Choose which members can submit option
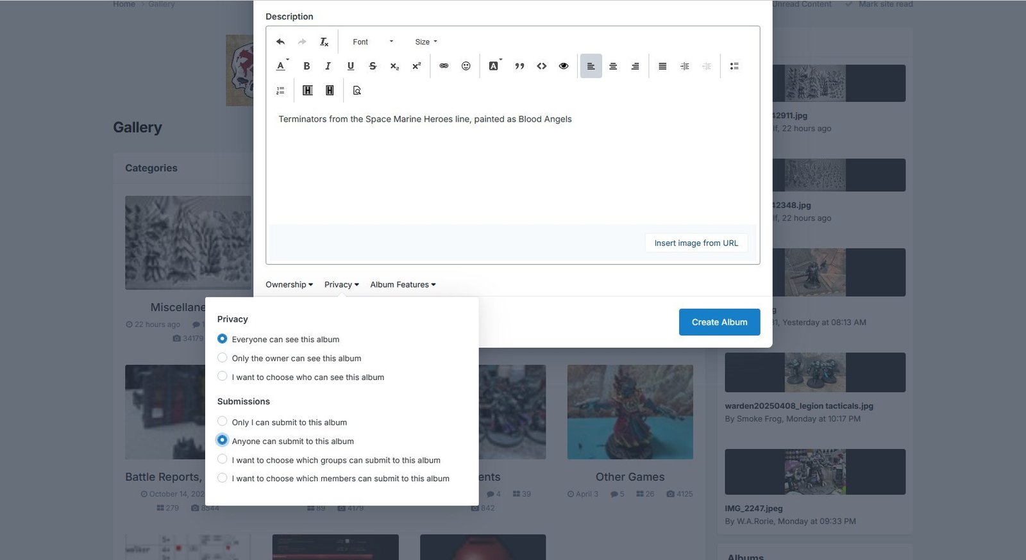This screenshot has width=1026, height=560. click(222, 478)
